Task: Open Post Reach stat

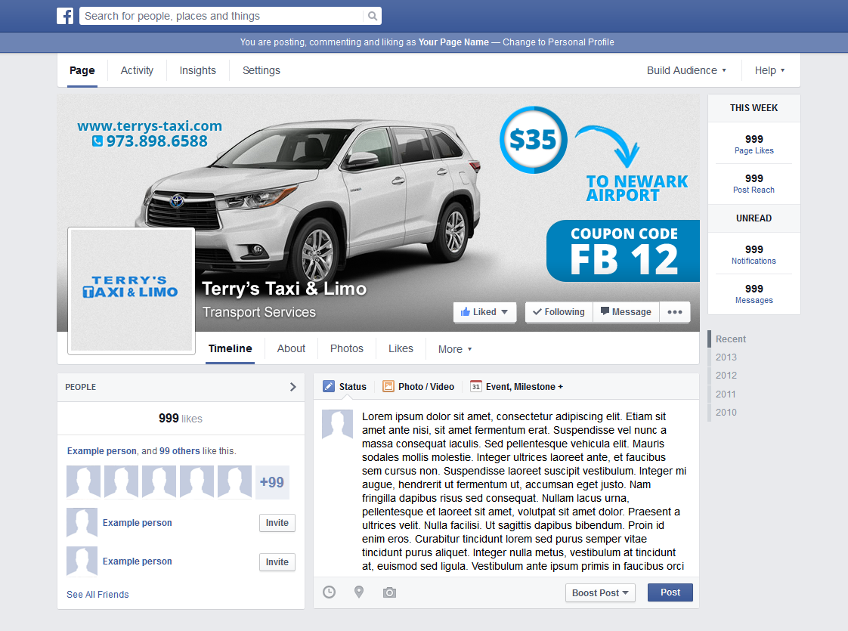Action: point(754,184)
